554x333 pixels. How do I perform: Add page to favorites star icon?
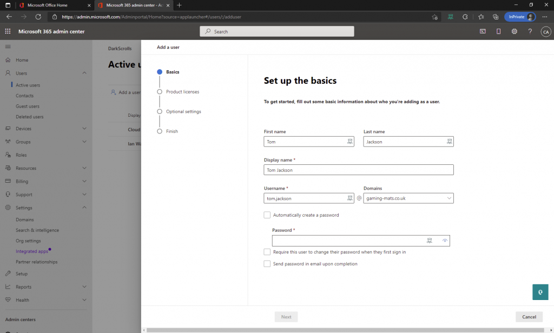click(434, 17)
